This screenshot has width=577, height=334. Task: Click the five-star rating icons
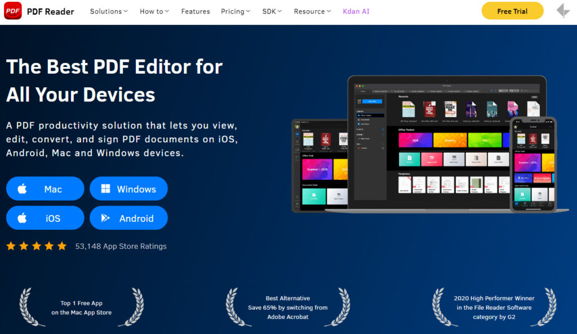pyautogui.click(x=37, y=246)
